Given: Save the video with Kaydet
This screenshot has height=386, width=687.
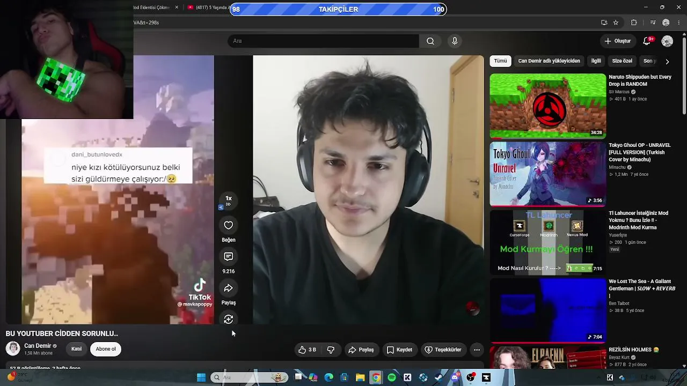Looking at the screenshot, I should point(399,350).
